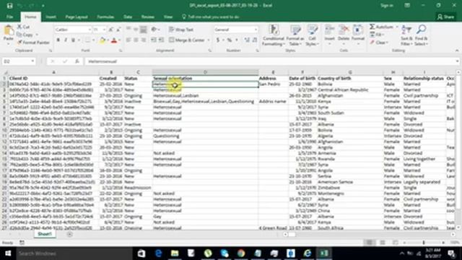The image size is (462, 260).
Task: Increase font size with grow-font icon
Action: click(x=110, y=30)
